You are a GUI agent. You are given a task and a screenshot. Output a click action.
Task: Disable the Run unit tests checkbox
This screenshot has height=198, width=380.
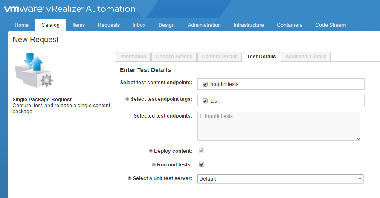(x=202, y=164)
